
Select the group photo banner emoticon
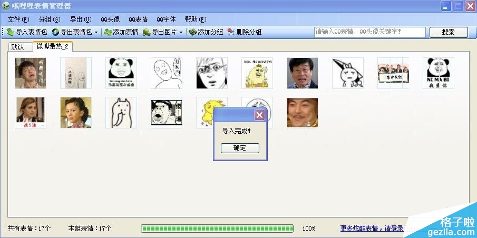click(x=393, y=73)
